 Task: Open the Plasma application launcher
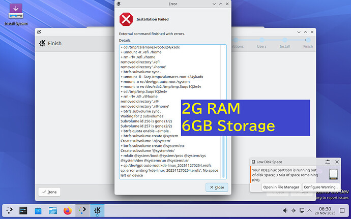(x=9, y=210)
